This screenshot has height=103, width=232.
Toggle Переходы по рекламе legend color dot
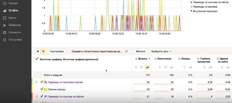click(191, 7)
